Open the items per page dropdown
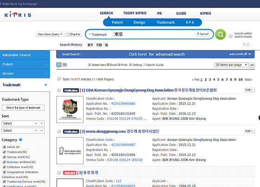The width and height of the screenshot is (260, 187). pos(231,64)
